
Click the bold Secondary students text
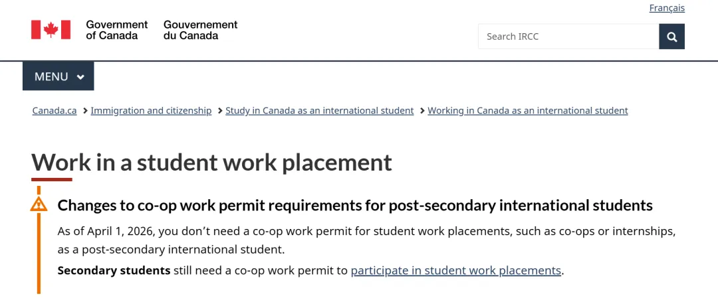(x=114, y=270)
